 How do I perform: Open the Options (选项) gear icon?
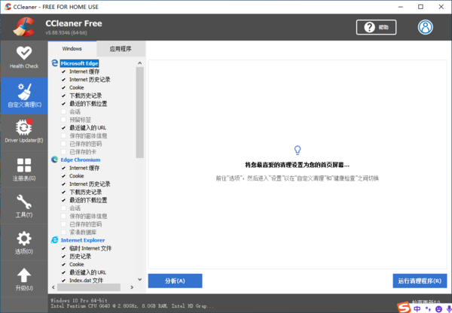[24, 239]
